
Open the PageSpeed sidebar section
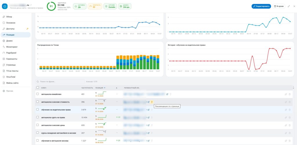16,53
